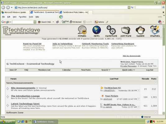Image resolution: width=166 pixels, height=124 pixels.
Task: Close the current tab with X
Action: tap(163, 12)
